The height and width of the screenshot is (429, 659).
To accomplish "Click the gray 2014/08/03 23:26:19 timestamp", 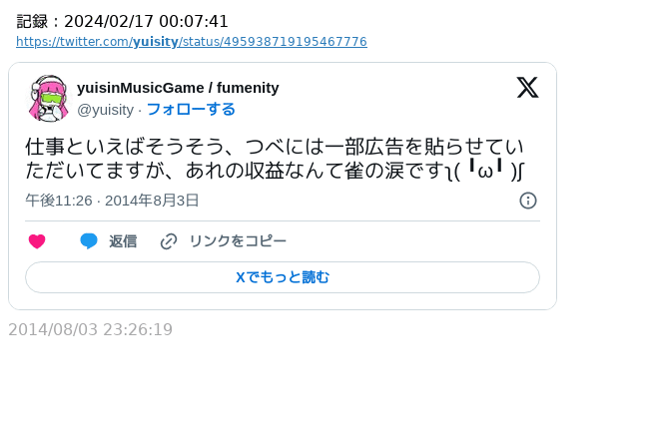I will point(91,329).
